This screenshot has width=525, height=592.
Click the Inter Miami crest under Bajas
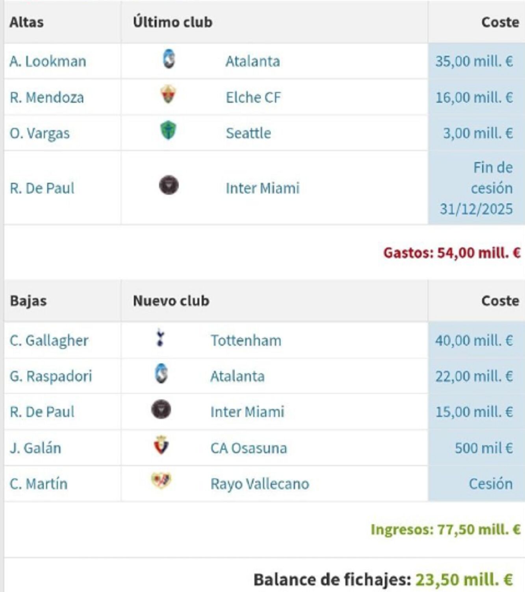tap(161, 409)
